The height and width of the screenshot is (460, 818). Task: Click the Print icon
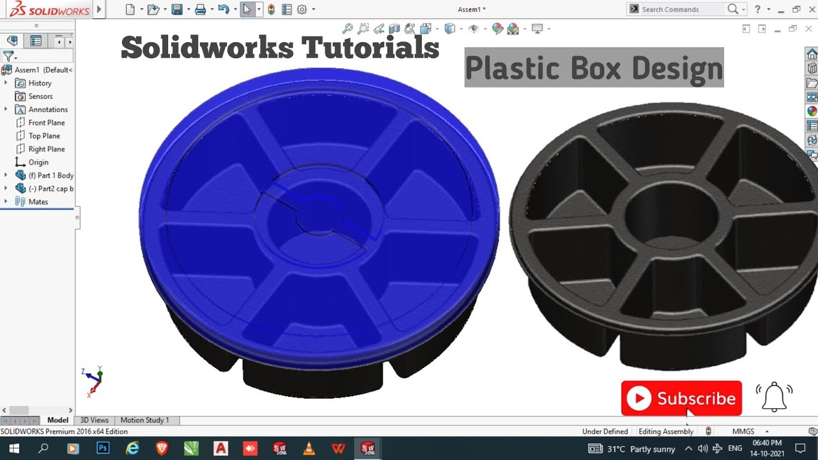click(x=200, y=10)
